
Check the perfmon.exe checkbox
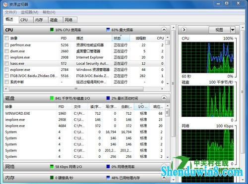(6, 45)
